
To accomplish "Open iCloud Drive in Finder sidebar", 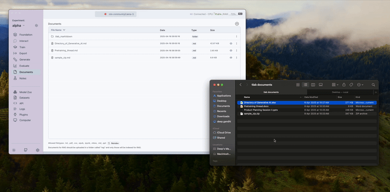I will click(x=222, y=133).
